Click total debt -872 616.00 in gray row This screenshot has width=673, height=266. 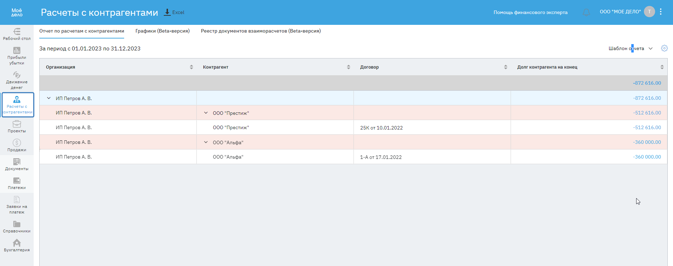647,83
